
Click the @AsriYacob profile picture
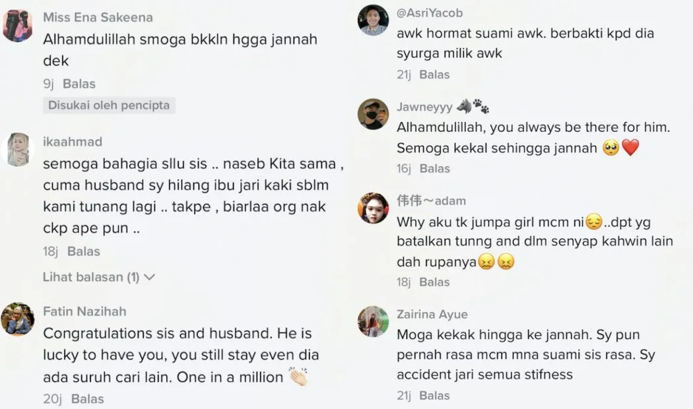click(x=373, y=20)
